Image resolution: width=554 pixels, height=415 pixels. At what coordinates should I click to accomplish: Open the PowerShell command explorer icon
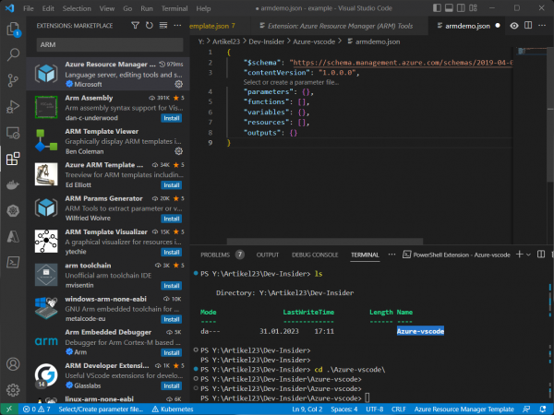click(x=13, y=263)
